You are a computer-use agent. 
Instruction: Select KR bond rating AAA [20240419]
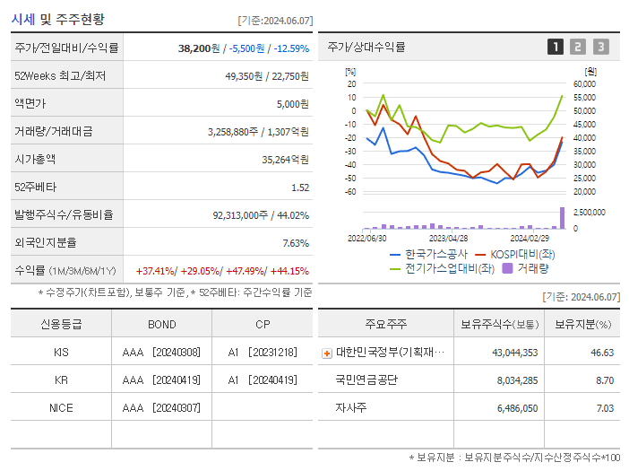161,380
